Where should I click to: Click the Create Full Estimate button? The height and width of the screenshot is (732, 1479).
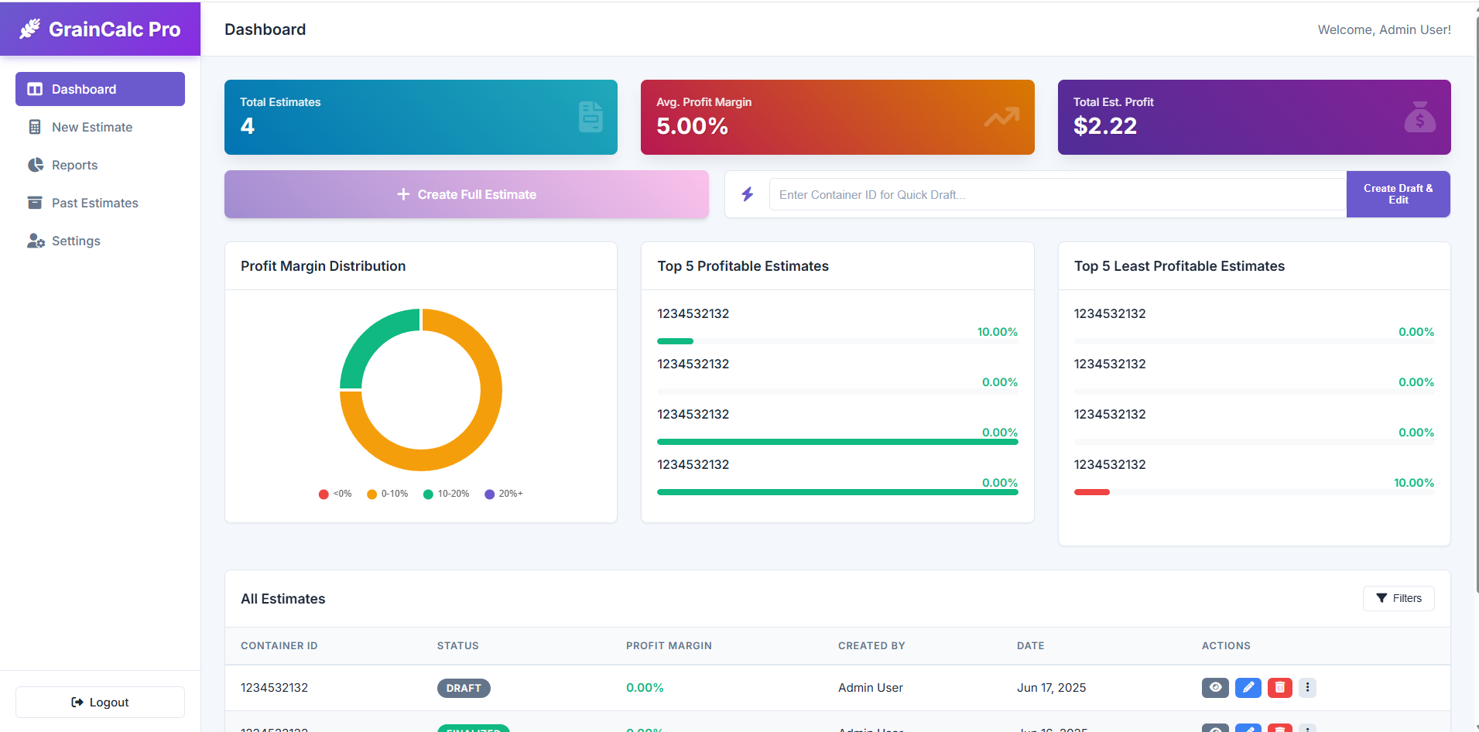coord(466,194)
